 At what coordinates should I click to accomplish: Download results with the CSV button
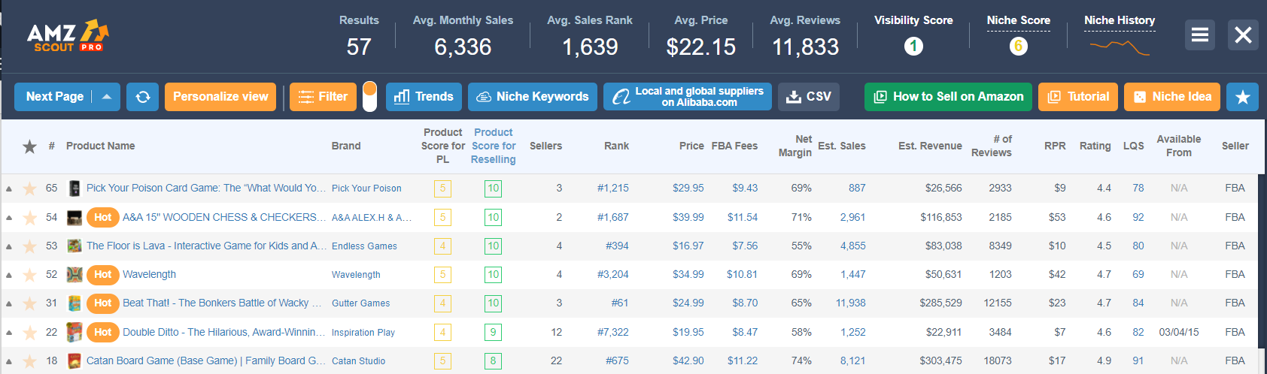(x=809, y=97)
